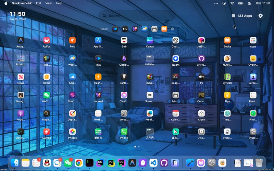Focus the Search field

click(137, 16)
